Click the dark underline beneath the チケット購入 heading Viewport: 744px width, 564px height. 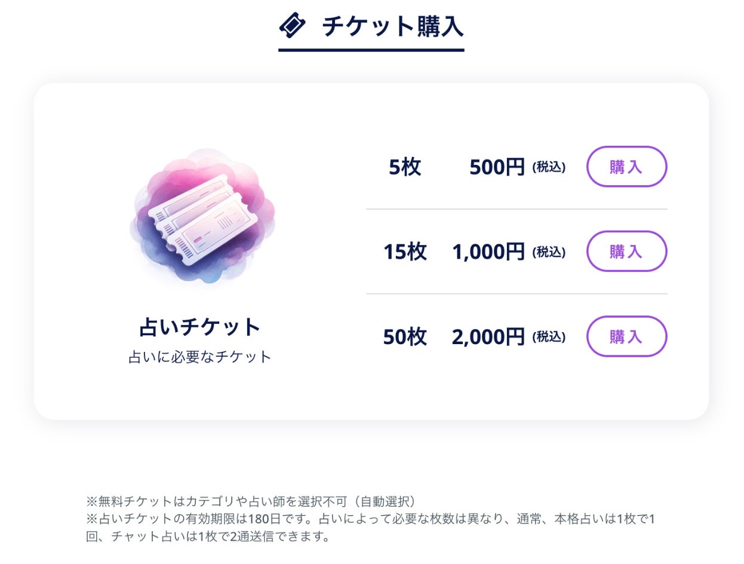tap(371, 50)
